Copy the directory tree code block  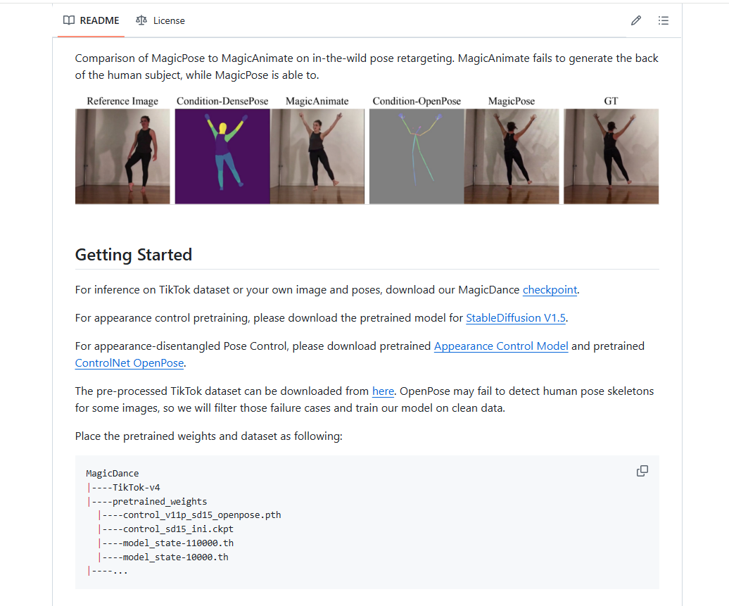[x=642, y=471]
